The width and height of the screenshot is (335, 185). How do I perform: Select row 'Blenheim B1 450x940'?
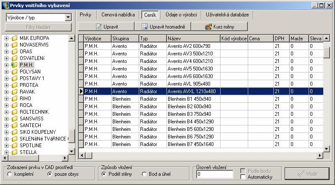[201, 99]
